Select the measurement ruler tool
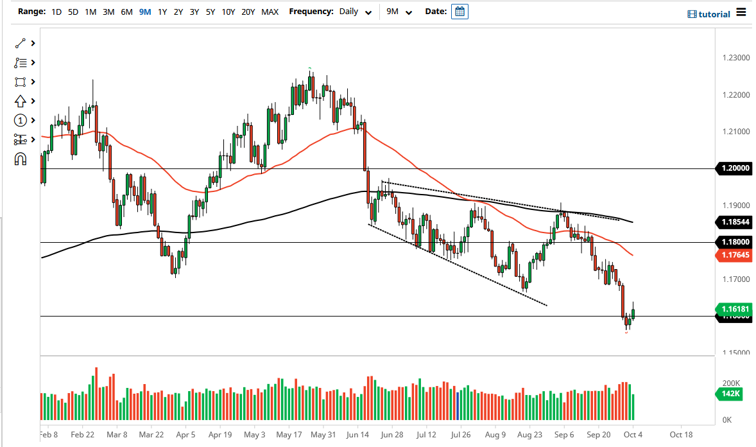 [21, 139]
